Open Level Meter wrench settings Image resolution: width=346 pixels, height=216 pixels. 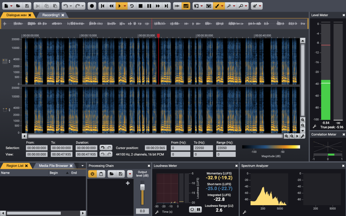click(x=314, y=127)
